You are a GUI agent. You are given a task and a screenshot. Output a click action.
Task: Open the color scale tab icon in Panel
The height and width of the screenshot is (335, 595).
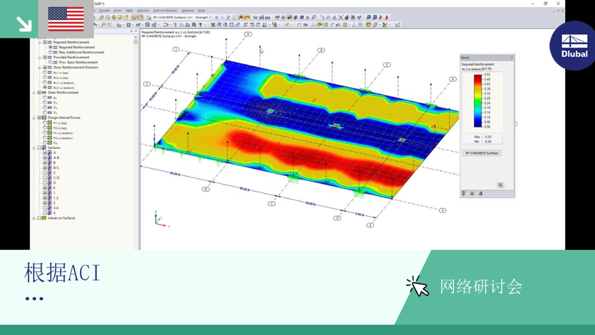pyautogui.click(x=464, y=194)
